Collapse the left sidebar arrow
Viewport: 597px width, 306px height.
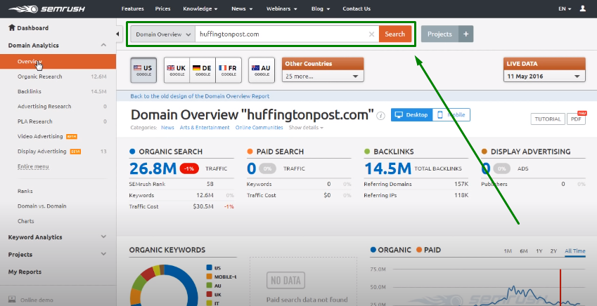pos(117,34)
